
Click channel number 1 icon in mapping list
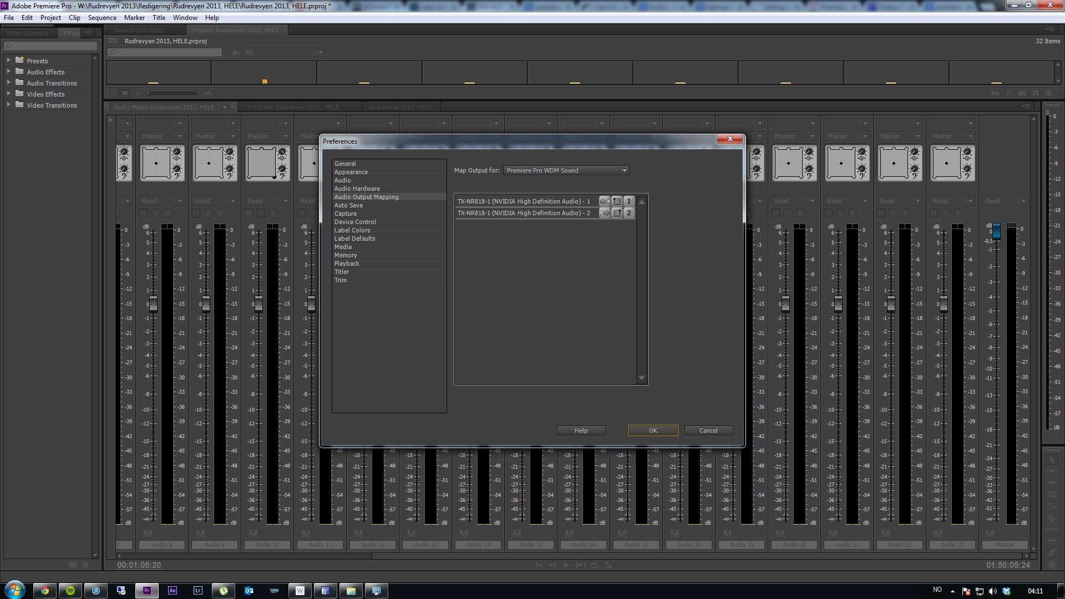628,201
